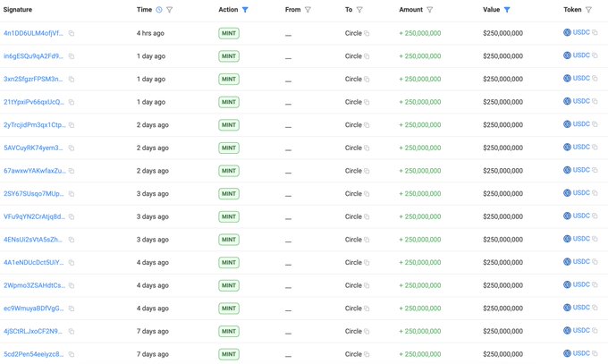The height and width of the screenshot is (364, 608).
Task: Click the Amount column filter icon
Action: pos(429,10)
